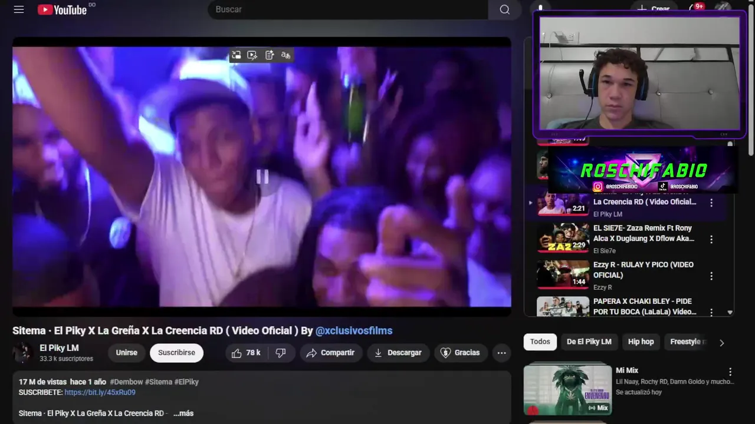Click the Mi Mix title

click(x=627, y=370)
